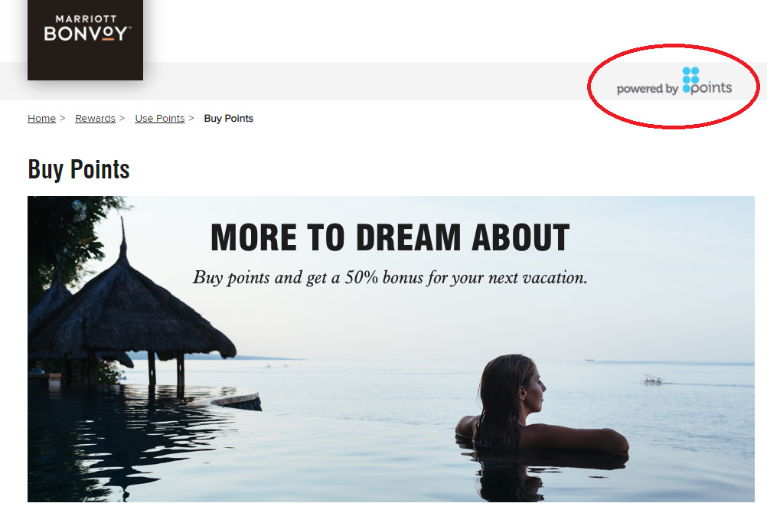Click the MORE TO DREAM ABOUT headline
This screenshot has width=767, height=513.
tap(390, 237)
